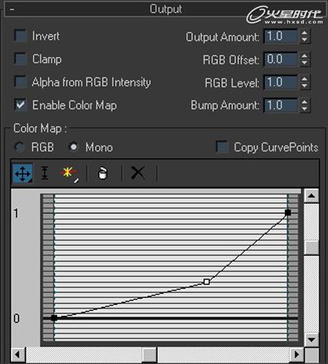Select the Add Point tool
The image size is (328, 364).
[69, 173]
